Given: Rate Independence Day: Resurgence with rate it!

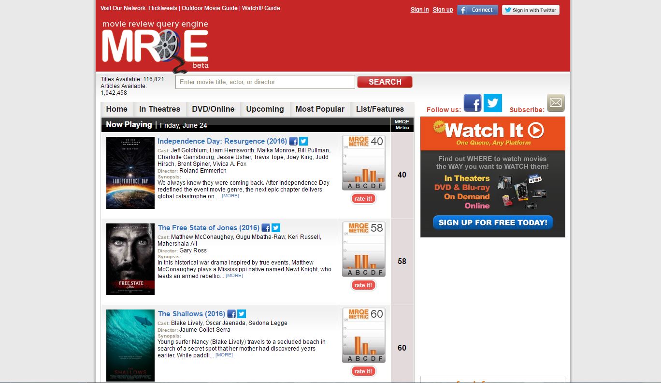Looking at the screenshot, I should pyautogui.click(x=363, y=199).
